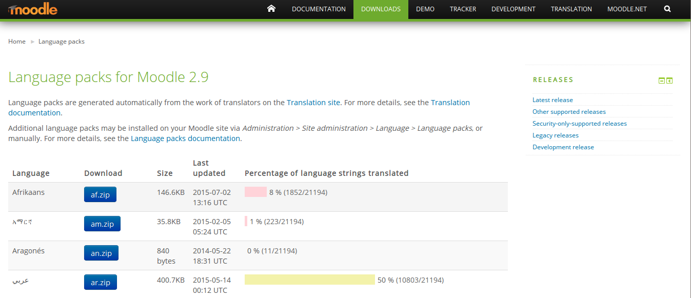Download the ar.zip language pack

101,283
